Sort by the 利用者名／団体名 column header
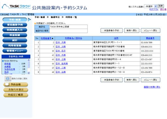 point(73,38)
